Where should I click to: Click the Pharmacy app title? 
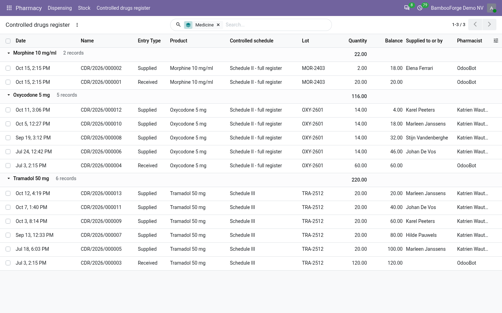click(29, 8)
